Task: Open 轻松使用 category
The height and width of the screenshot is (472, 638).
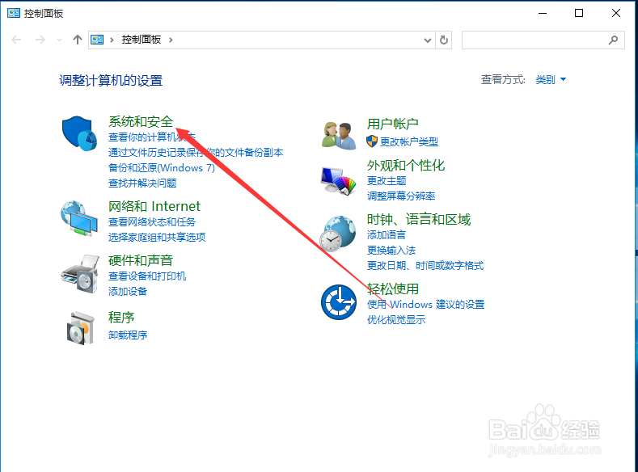Action: [393, 289]
